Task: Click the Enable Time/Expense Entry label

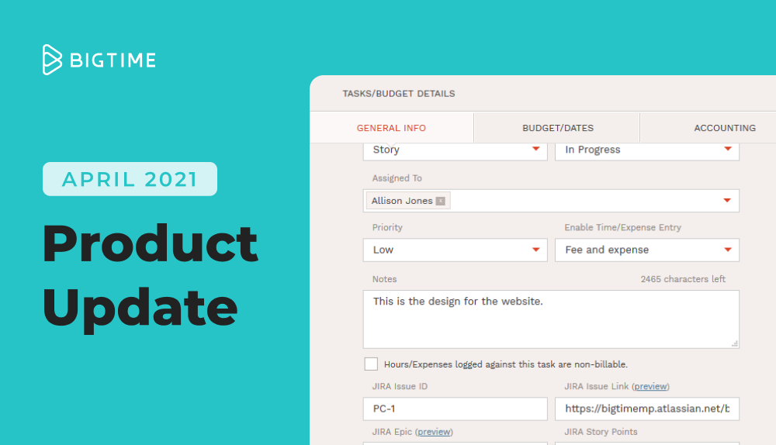Action: point(622,227)
